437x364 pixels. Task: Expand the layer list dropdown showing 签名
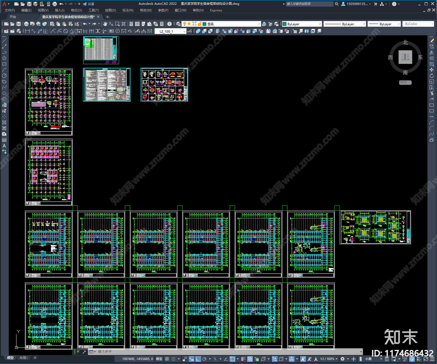[259, 24]
